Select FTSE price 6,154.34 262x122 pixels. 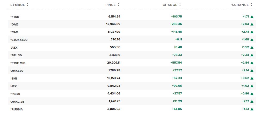pos(114,16)
